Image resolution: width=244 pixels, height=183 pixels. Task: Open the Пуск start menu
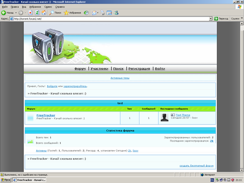(6, 180)
